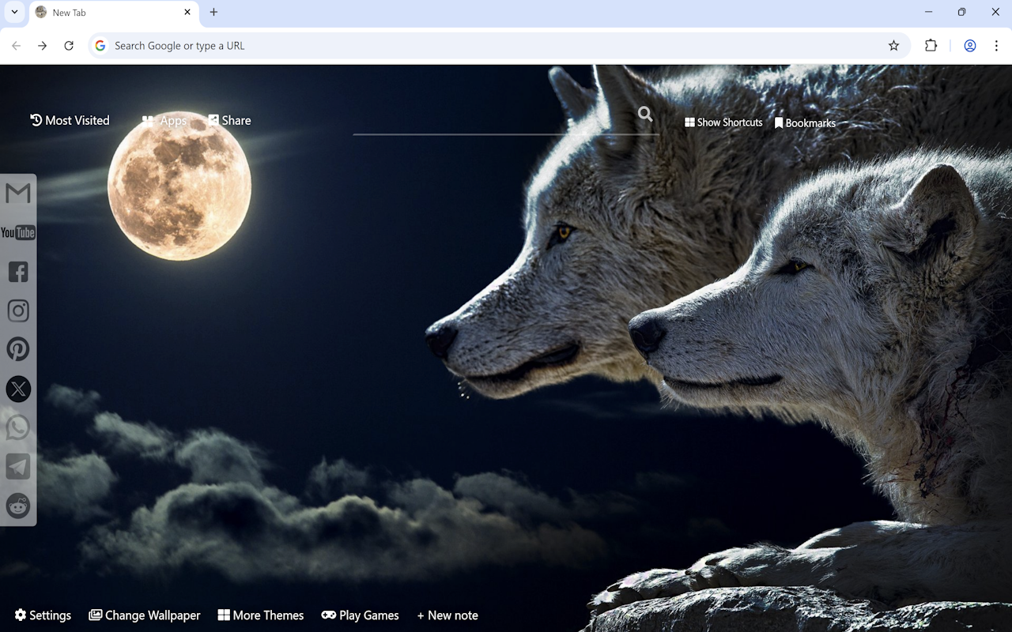Toggle Show Shortcuts

(723, 122)
